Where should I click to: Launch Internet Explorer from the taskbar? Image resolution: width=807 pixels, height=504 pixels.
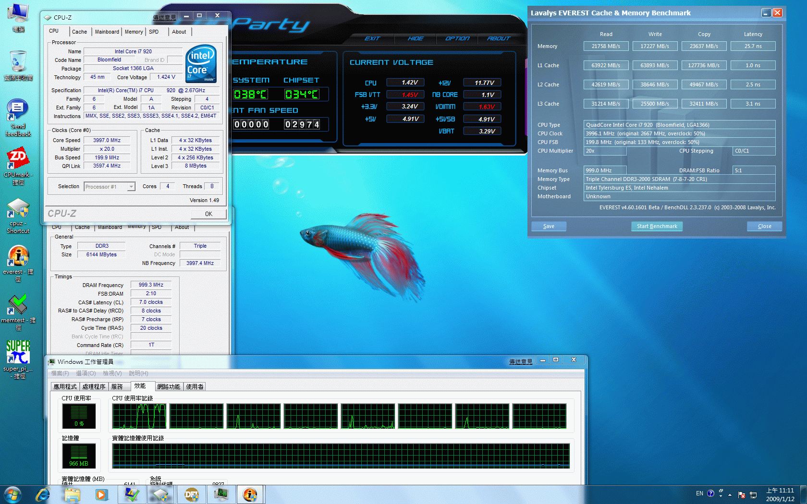coord(43,494)
